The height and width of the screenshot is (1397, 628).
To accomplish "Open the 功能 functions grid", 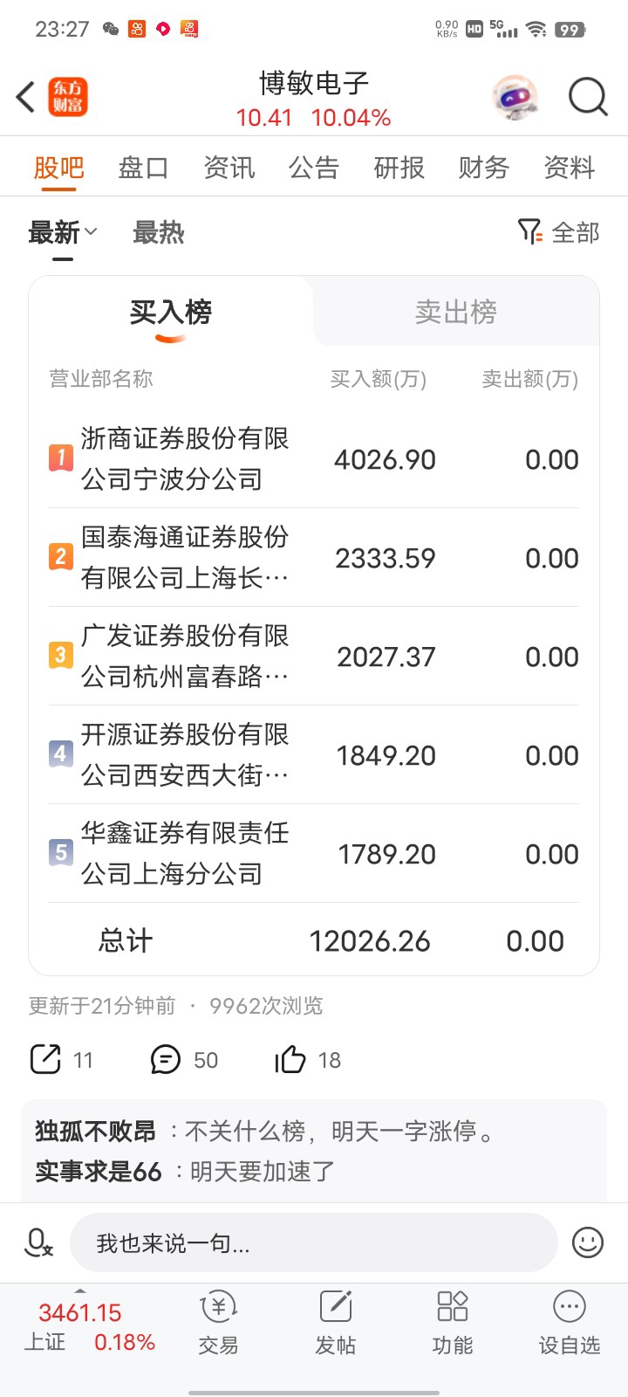I will click(x=453, y=1324).
